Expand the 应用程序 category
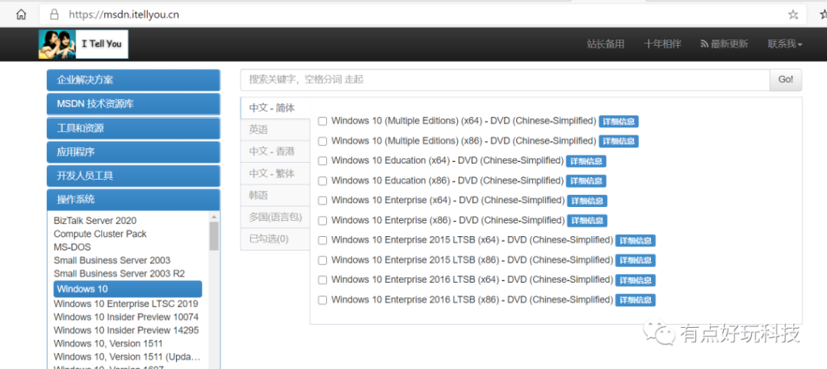Image resolution: width=827 pixels, height=369 pixels. coord(133,152)
